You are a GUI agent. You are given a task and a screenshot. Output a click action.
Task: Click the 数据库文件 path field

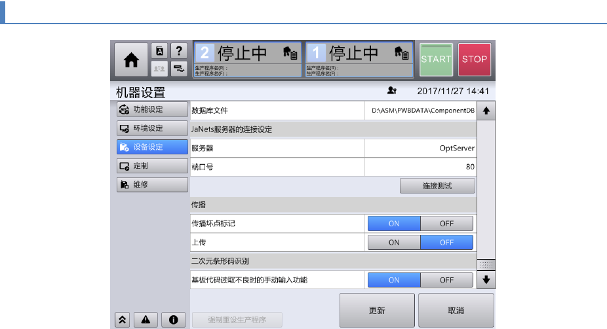(420, 111)
